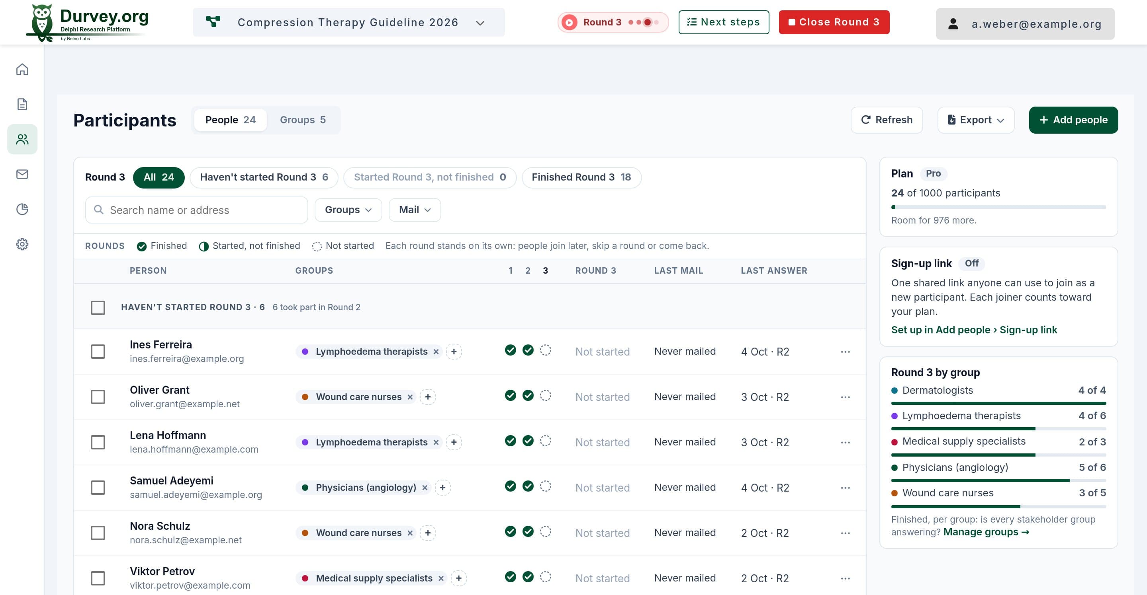Click the Wound care nurses progress bar
The height and width of the screenshot is (595, 1147).
pyautogui.click(x=998, y=507)
